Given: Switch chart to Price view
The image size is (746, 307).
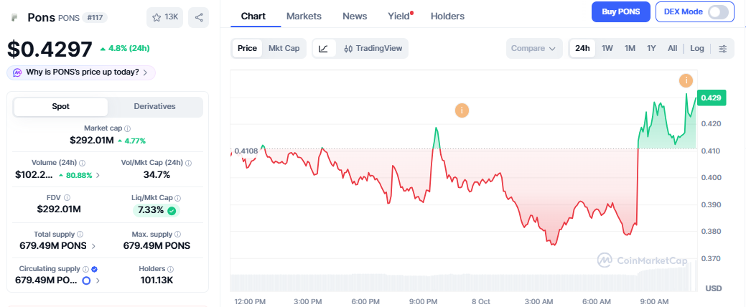Looking at the screenshot, I should tap(247, 49).
